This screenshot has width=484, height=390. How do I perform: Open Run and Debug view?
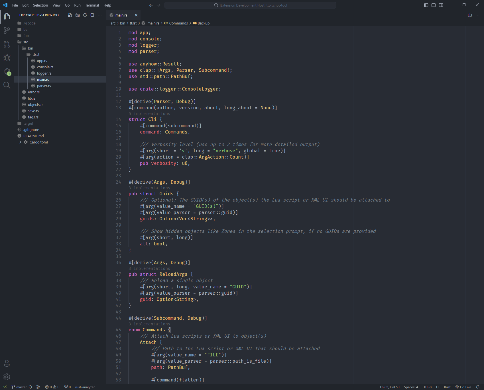7,58
